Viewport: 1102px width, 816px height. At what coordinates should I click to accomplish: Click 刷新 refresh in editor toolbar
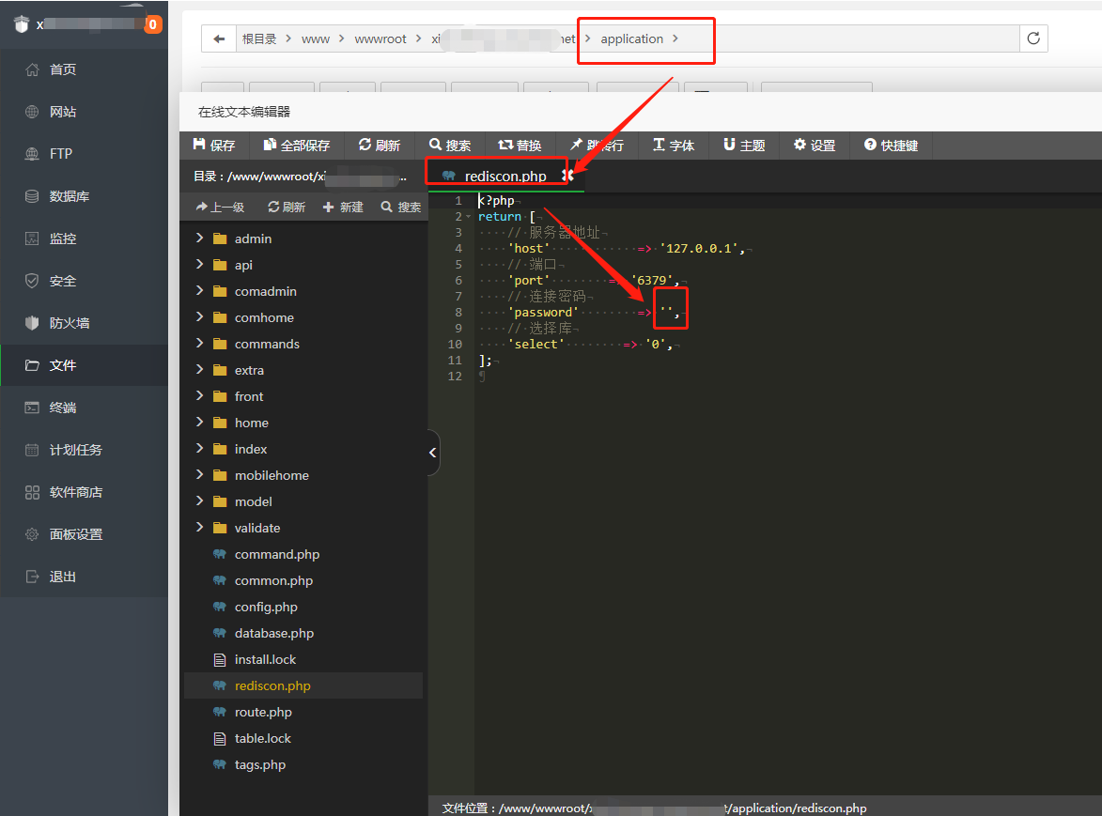coord(379,146)
